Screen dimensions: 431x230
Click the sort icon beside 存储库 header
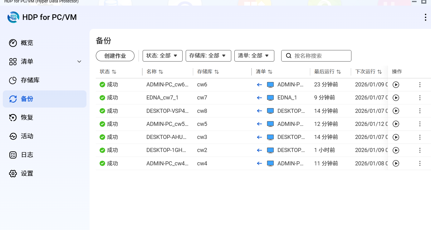coord(217,72)
